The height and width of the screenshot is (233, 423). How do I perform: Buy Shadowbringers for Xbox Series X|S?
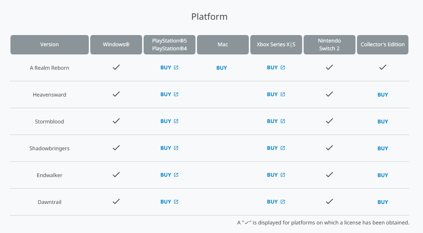276,148
